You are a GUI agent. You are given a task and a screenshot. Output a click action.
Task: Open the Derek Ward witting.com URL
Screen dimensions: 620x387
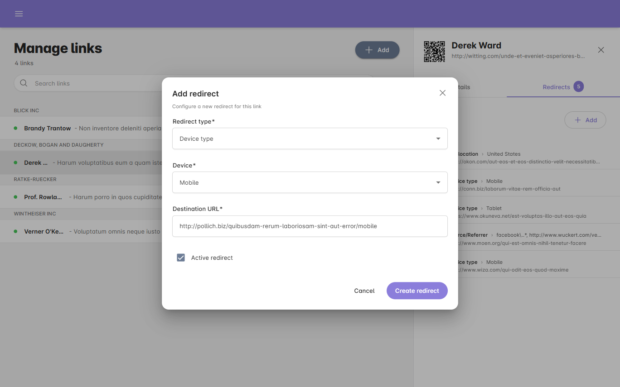518,56
